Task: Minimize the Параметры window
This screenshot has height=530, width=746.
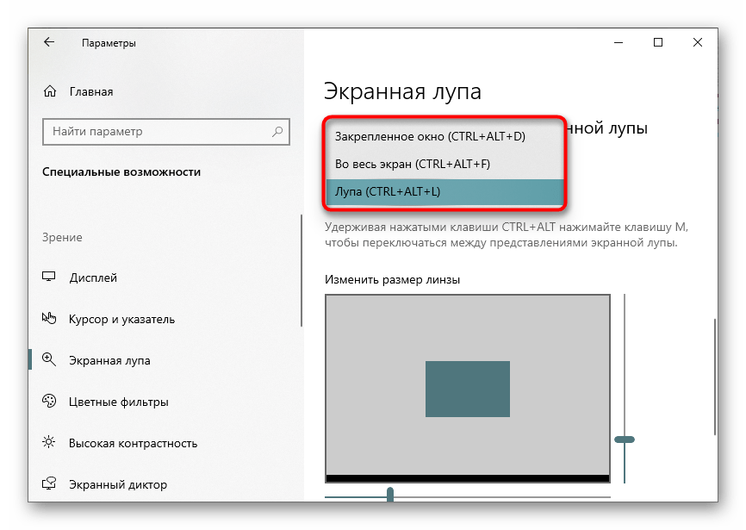Action: pyautogui.click(x=619, y=42)
